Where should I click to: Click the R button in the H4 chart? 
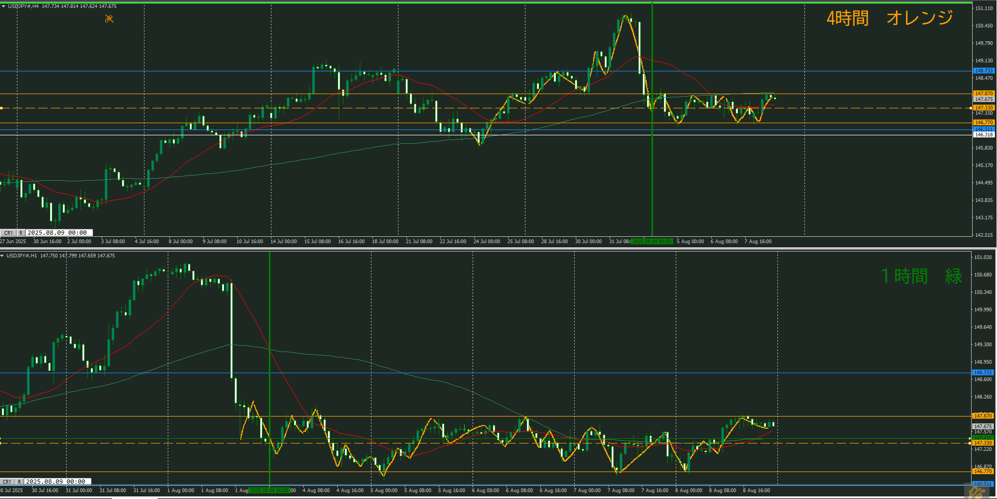pos(21,233)
